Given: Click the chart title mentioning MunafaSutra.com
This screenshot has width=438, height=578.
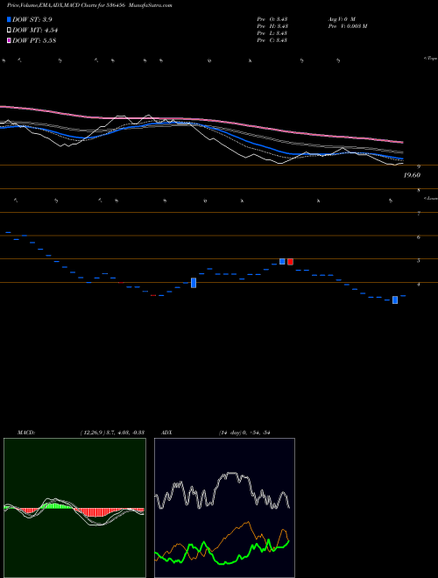Looking at the screenshot, I should (x=89, y=5).
